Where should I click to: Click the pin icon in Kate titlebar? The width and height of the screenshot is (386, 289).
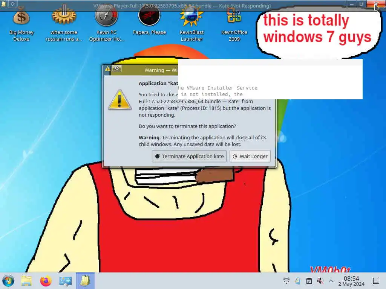12,4
